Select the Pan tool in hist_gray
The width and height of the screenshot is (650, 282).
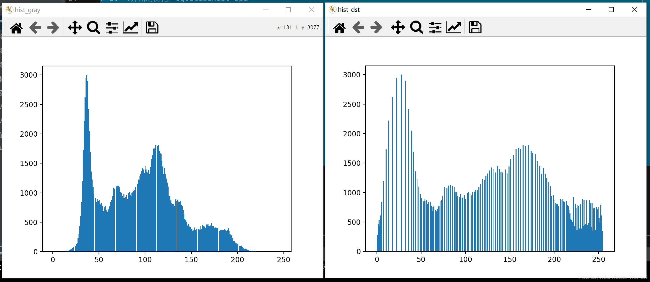click(75, 28)
